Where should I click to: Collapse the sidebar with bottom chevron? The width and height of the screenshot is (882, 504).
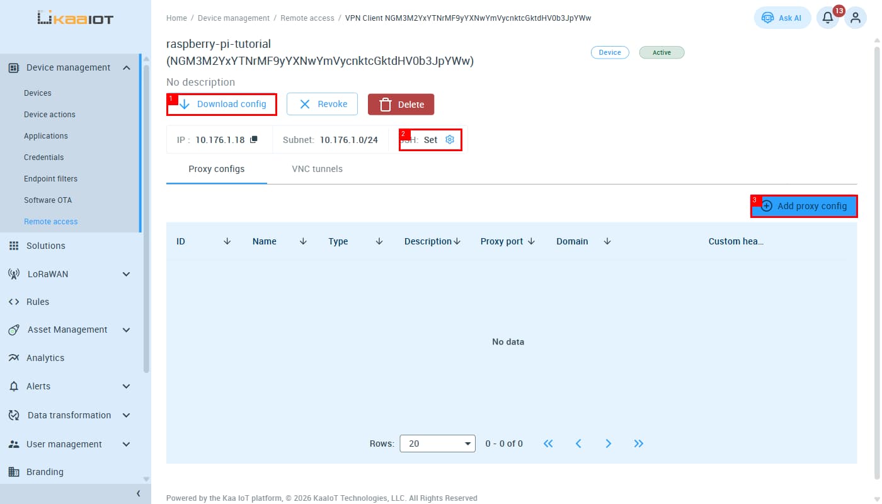point(139,494)
